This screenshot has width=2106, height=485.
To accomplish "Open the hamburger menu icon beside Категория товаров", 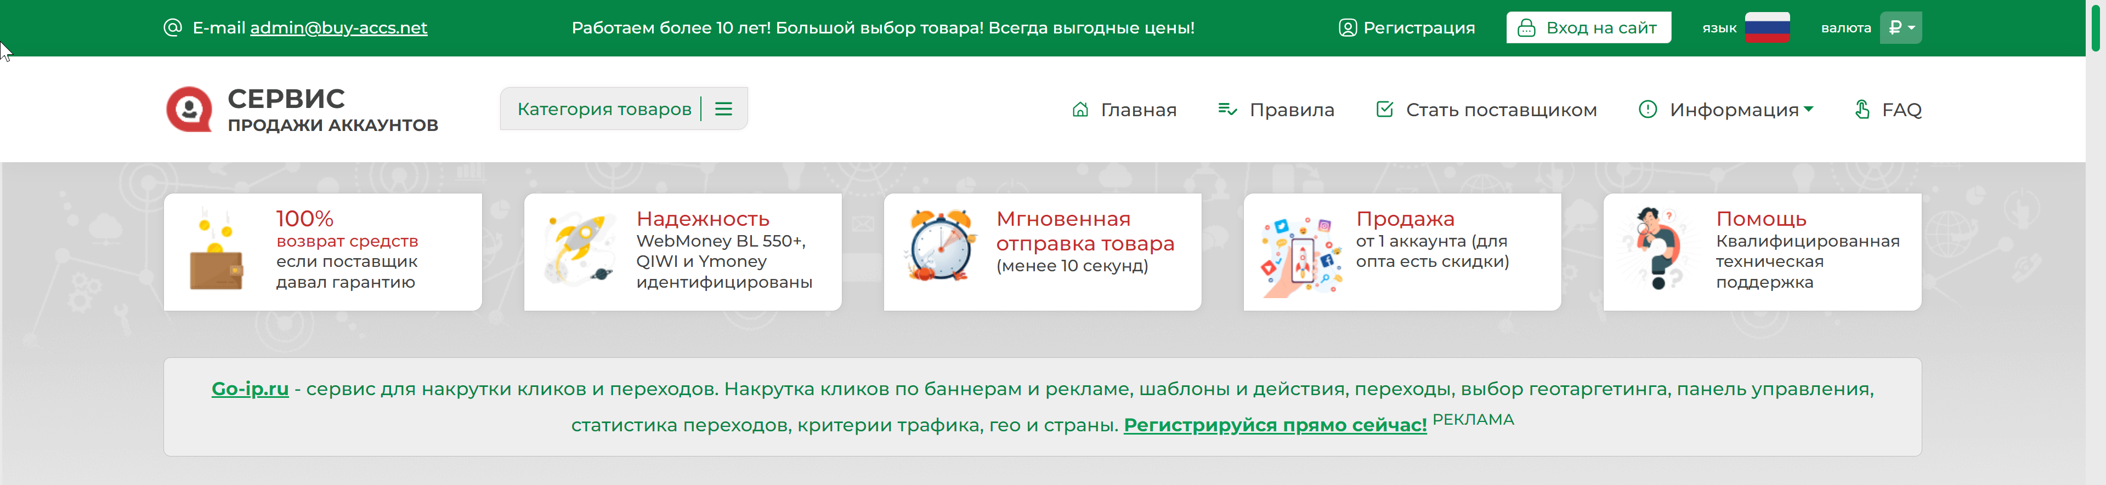I will (723, 110).
